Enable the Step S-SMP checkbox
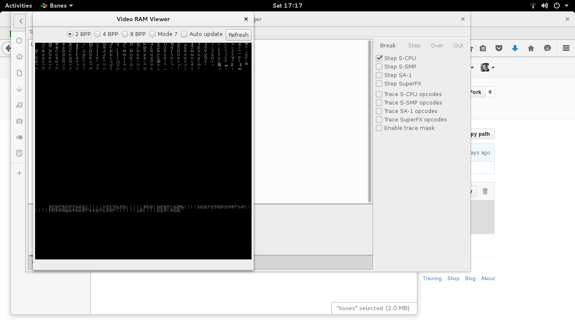 click(396, 66)
